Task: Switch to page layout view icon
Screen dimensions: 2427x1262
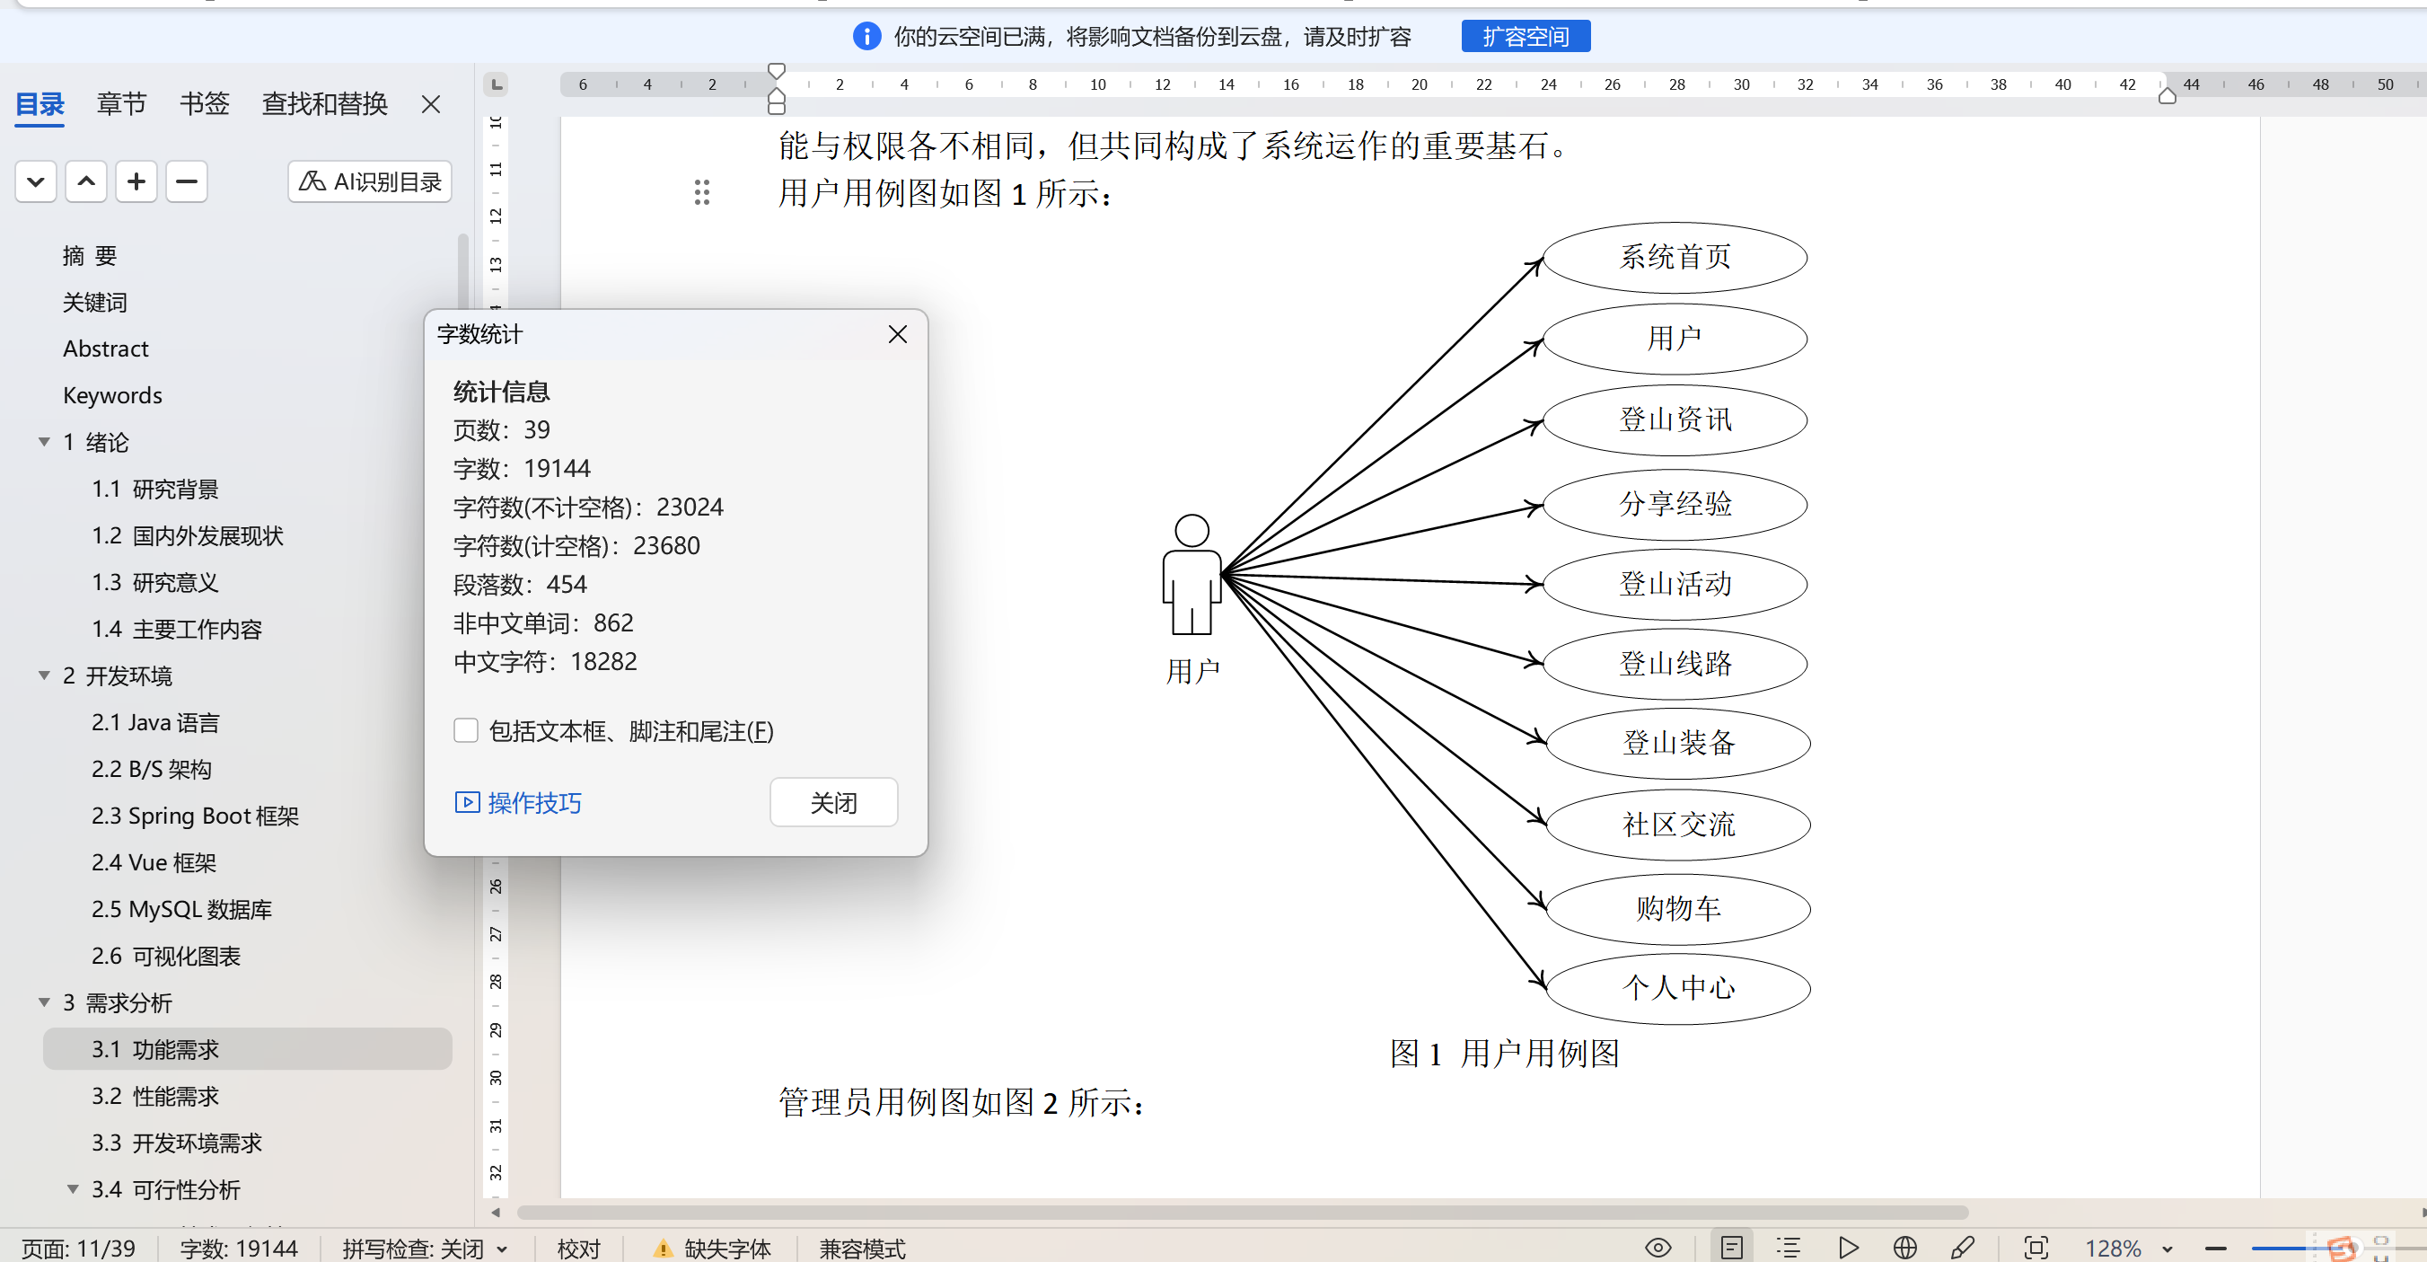Action: click(x=1731, y=1247)
